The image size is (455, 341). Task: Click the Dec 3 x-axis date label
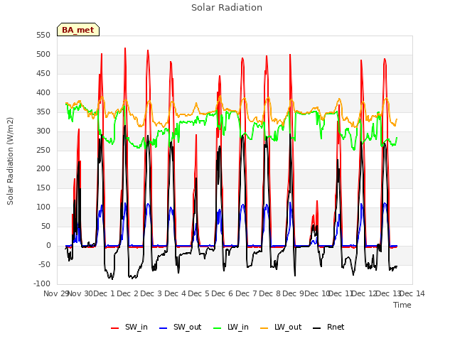click(x=151, y=293)
